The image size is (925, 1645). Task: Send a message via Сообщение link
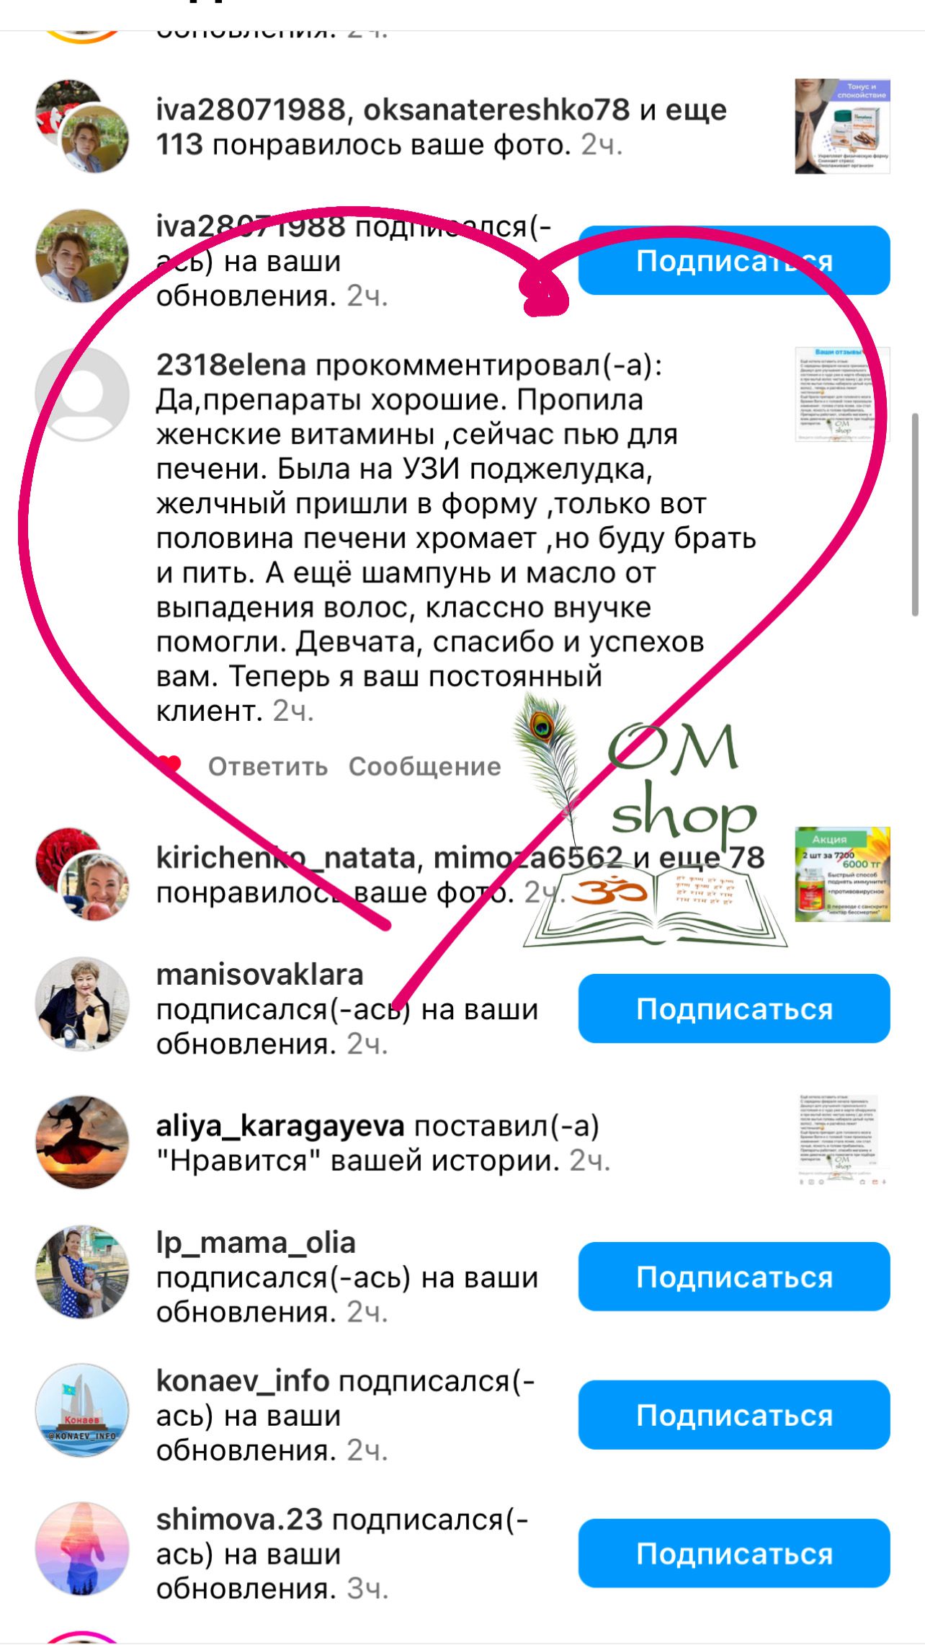(x=425, y=766)
